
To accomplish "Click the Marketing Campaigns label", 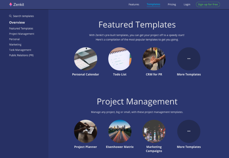I will pyautogui.click(x=154, y=149).
